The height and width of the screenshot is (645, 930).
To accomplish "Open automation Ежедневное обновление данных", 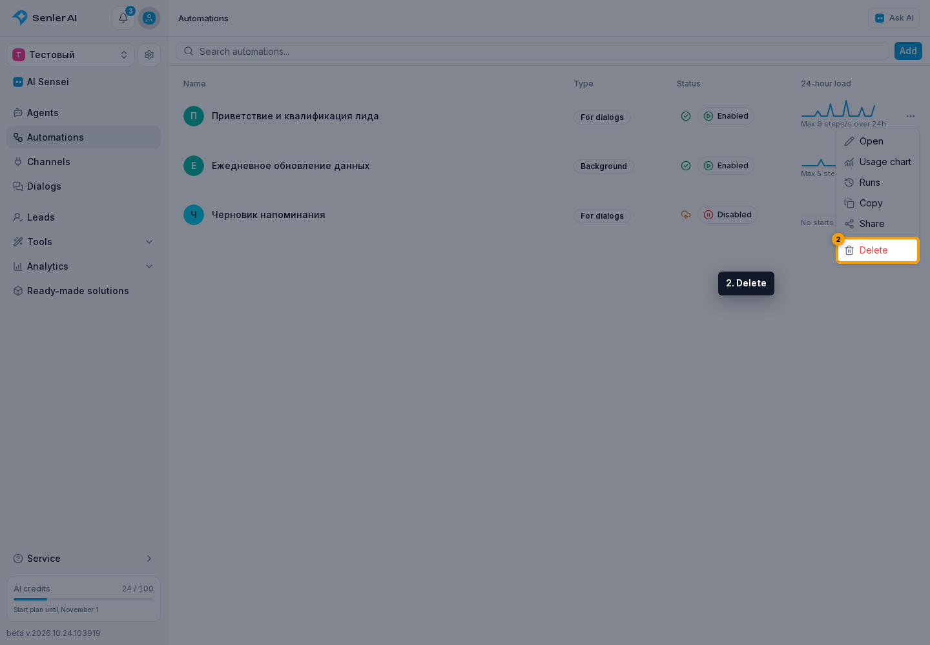I will [291, 166].
